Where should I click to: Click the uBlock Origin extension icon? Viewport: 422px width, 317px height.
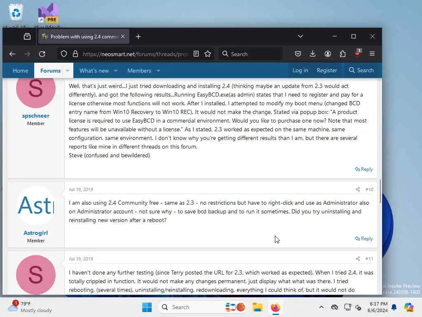(358, 53)
